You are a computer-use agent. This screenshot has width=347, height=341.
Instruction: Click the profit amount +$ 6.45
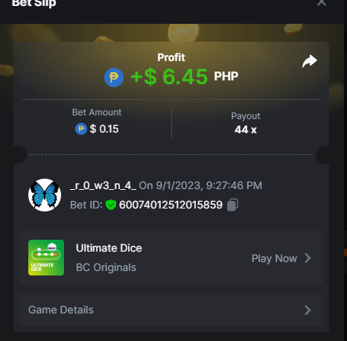(169, 77)
